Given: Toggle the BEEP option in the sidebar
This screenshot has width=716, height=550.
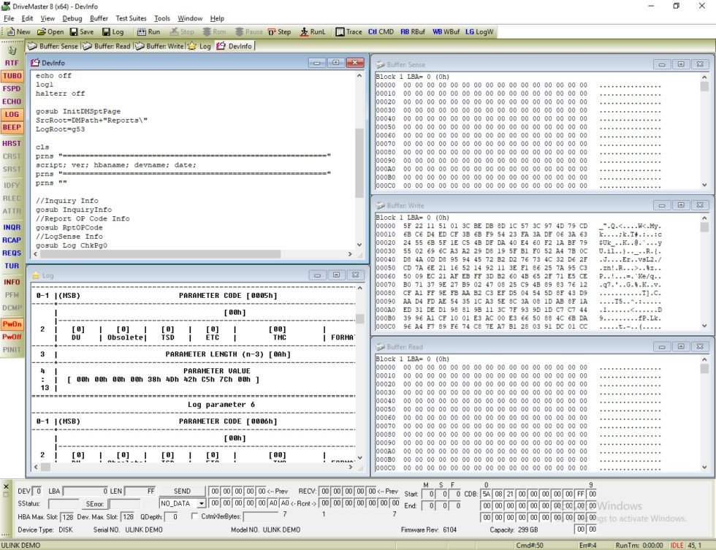Looking at the screenshot, I should coord(12,127).
